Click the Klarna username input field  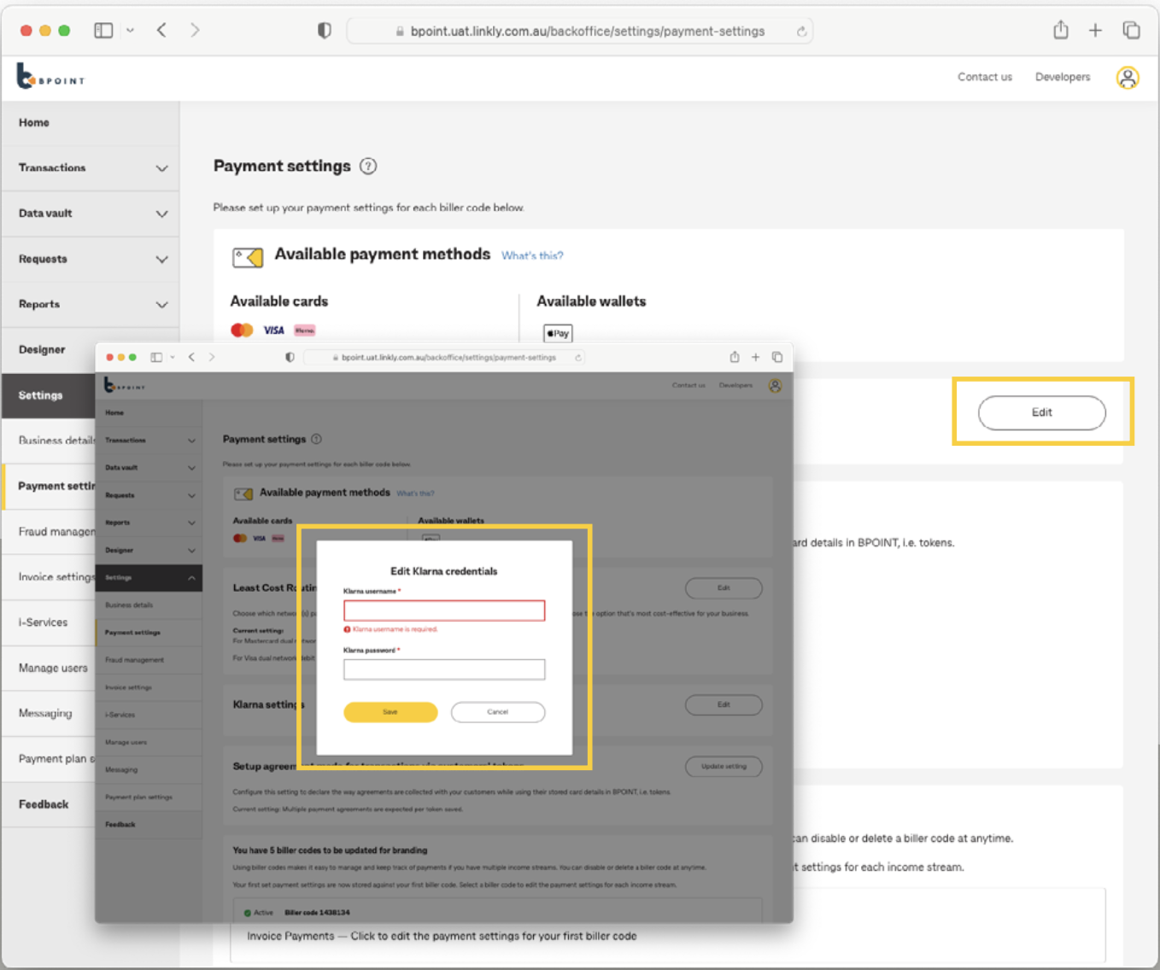pos(443,611)
